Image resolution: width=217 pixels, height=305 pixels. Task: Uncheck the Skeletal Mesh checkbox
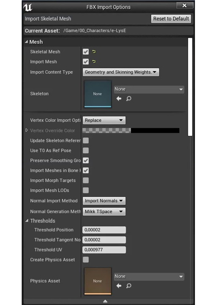(x=86, y=52)
